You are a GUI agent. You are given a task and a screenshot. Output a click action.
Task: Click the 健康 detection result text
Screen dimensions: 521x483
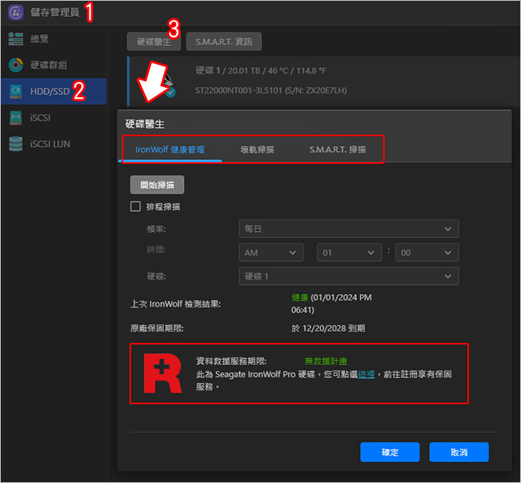tap(300, 298)
